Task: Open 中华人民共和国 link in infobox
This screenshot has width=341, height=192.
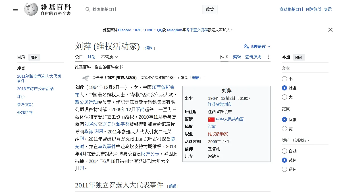Action: coord(230,119)
